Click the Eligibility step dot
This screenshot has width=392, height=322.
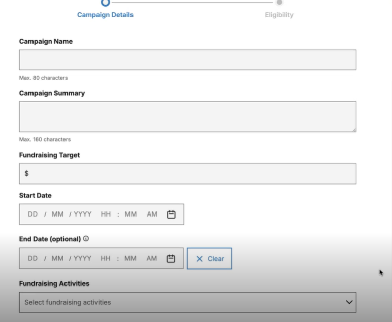click(x=279, y=2)
